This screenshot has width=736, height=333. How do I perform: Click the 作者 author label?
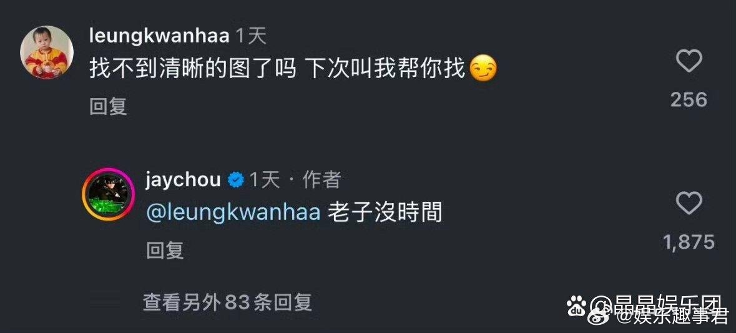pos(321,180)
